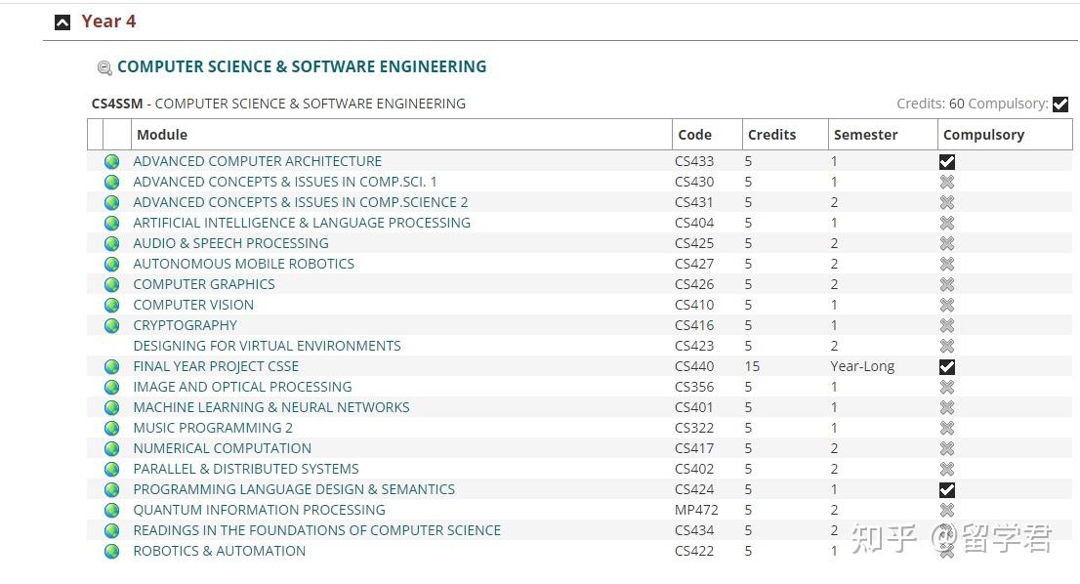Open the Computer Science & Software Engineering heading link
This screenshot has width=1080, height=584.
(x=302, y=66)
